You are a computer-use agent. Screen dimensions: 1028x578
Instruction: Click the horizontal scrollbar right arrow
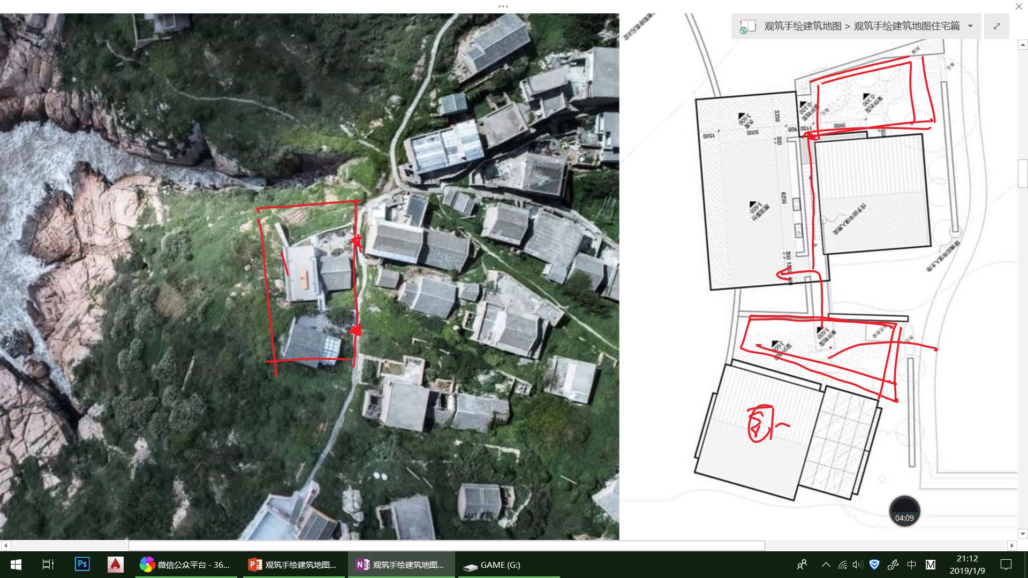(x=1011, y=545)
